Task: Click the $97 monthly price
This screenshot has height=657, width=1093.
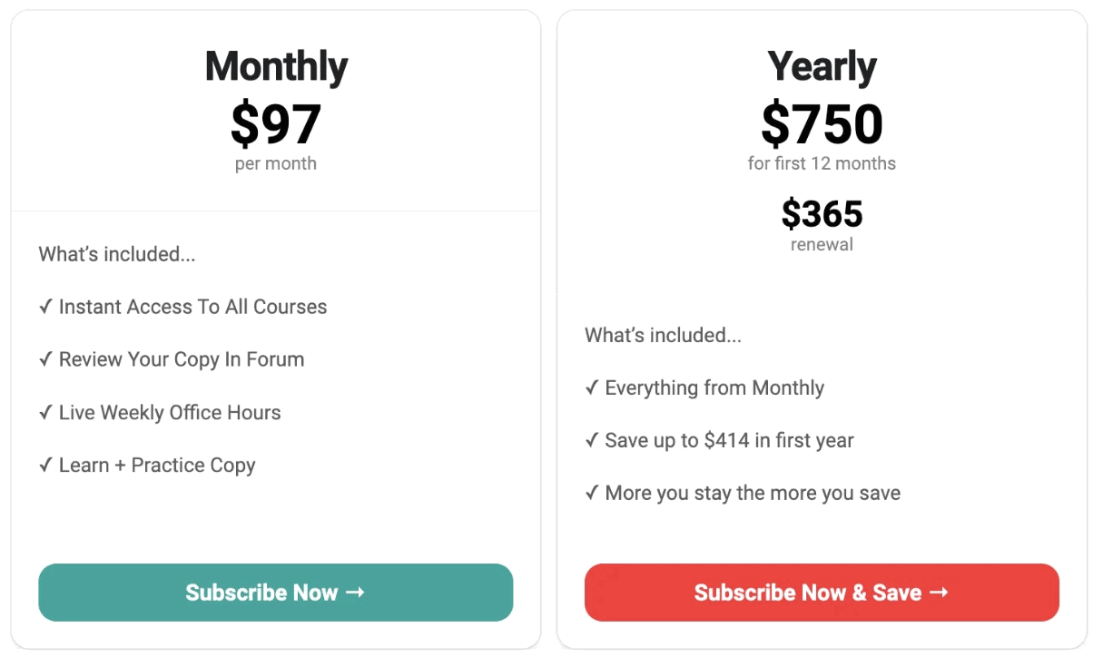Action: click(276, 124)
